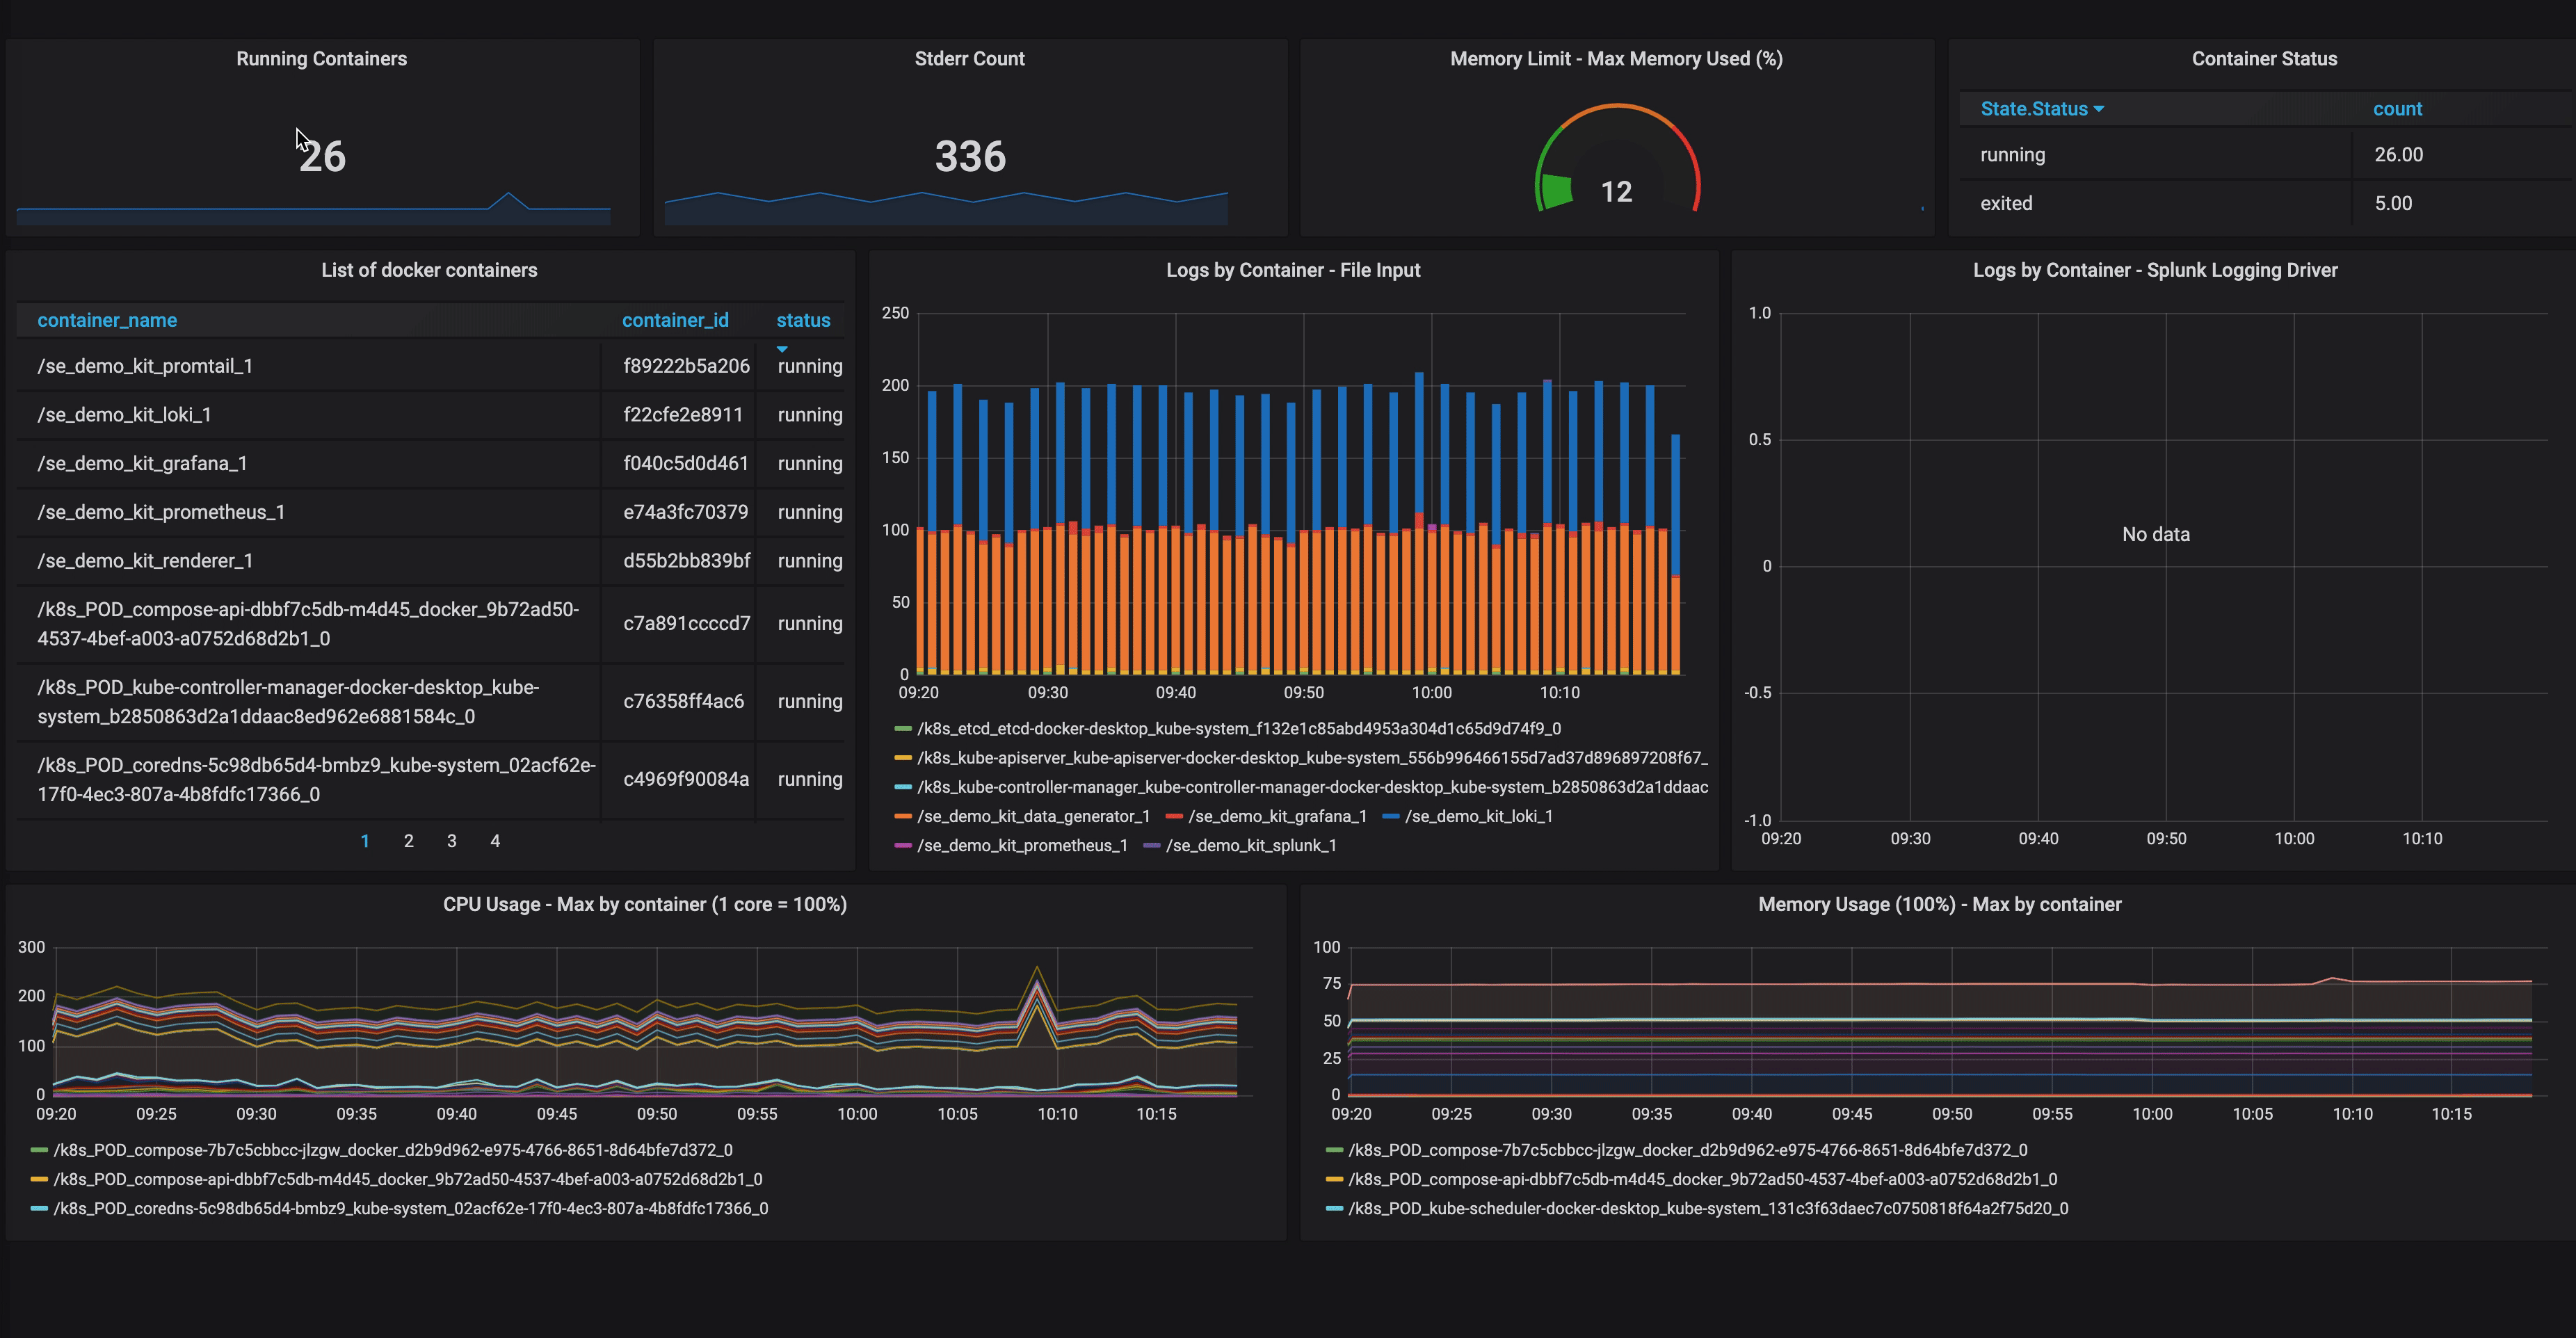Screen dimensions: 2576x1338
Task: Open the Stderr Count panel title menu
Action: point(969,59)
